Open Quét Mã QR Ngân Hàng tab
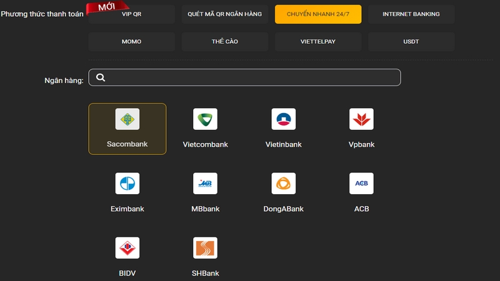Viewport: 500px width, 281px height. 225,14
